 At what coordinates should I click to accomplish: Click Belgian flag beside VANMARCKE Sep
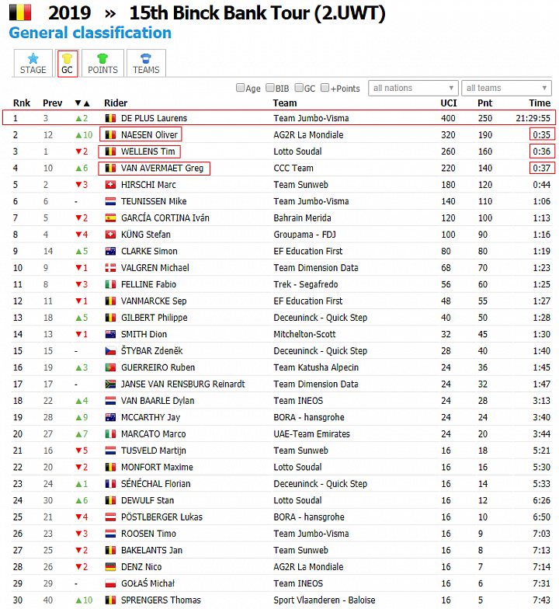[110, 301]
